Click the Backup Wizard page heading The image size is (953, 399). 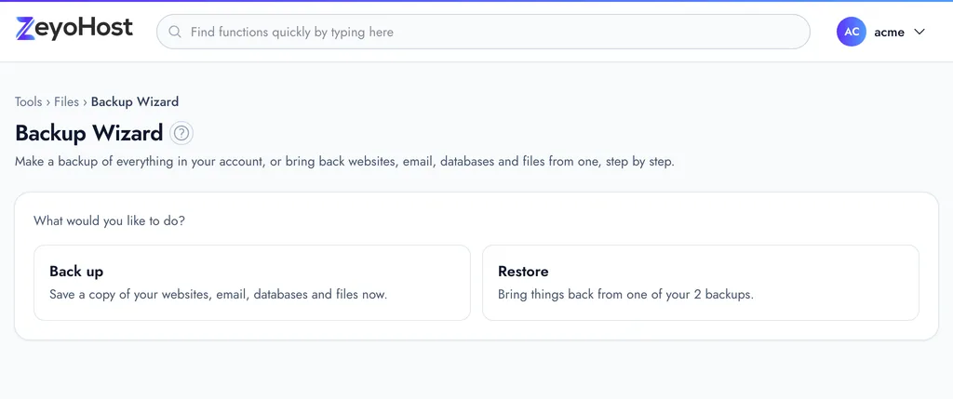click(88, 133)
